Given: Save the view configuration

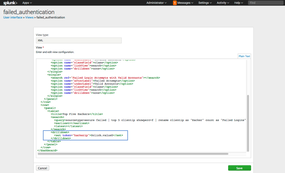Looking at the screenshot, I should [239, 168].
